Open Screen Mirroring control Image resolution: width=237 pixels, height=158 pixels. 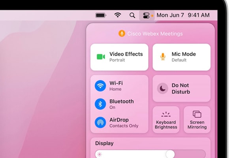[197, 120]
